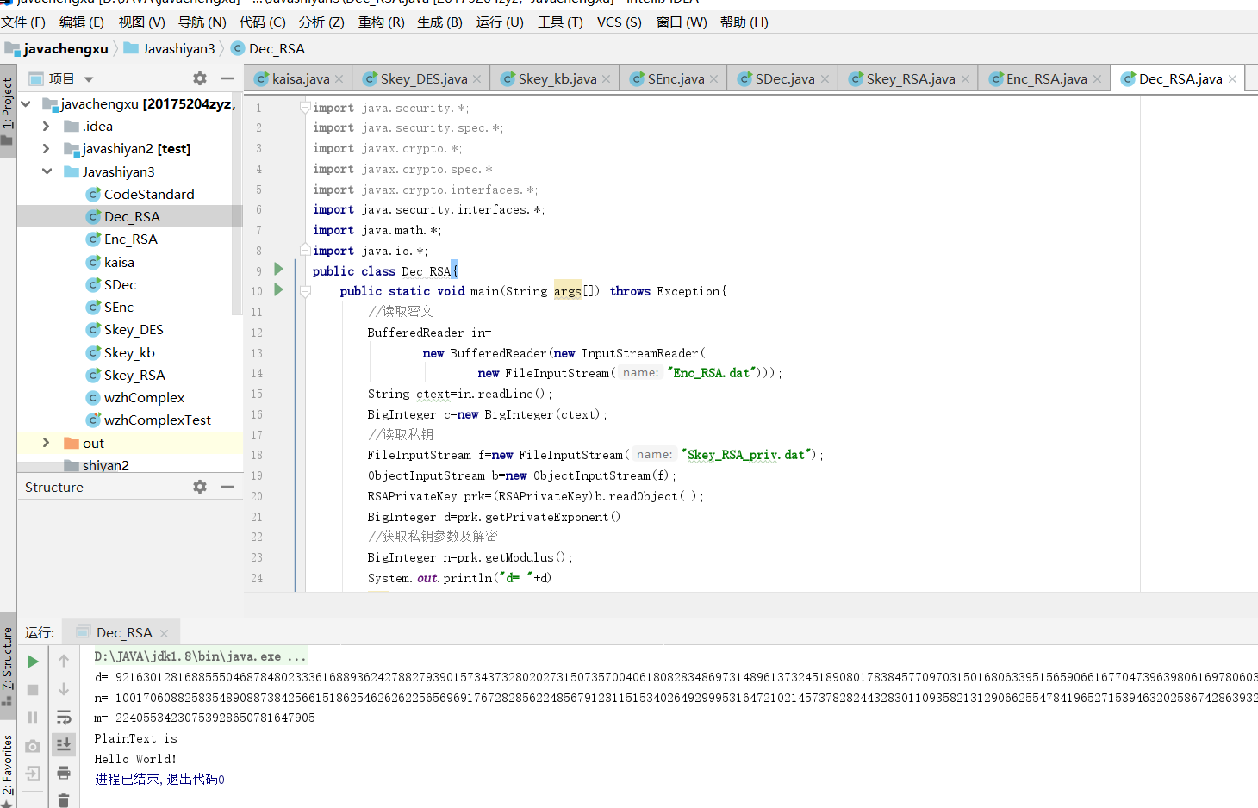Print console output icon
Viewport: 1258px width, 808px height.
point(64,773)
